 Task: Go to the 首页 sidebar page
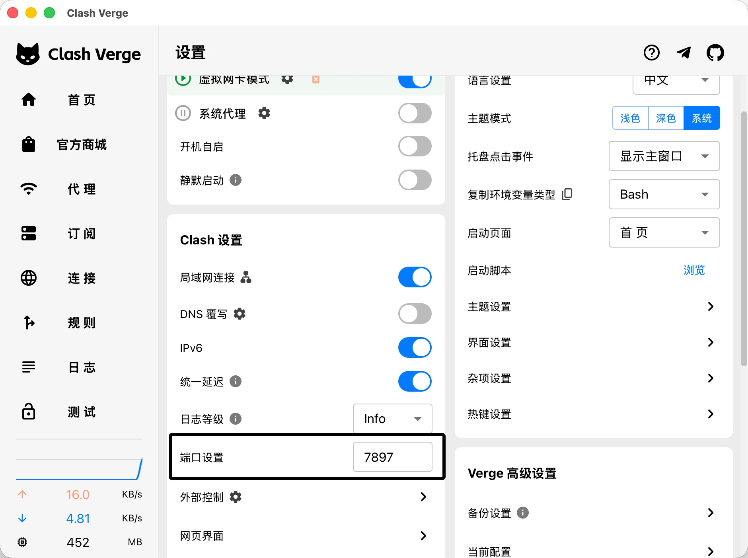tap(80, 100)
